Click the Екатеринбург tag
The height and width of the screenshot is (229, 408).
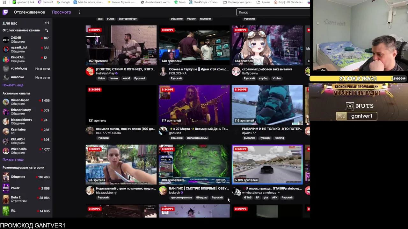127,19
